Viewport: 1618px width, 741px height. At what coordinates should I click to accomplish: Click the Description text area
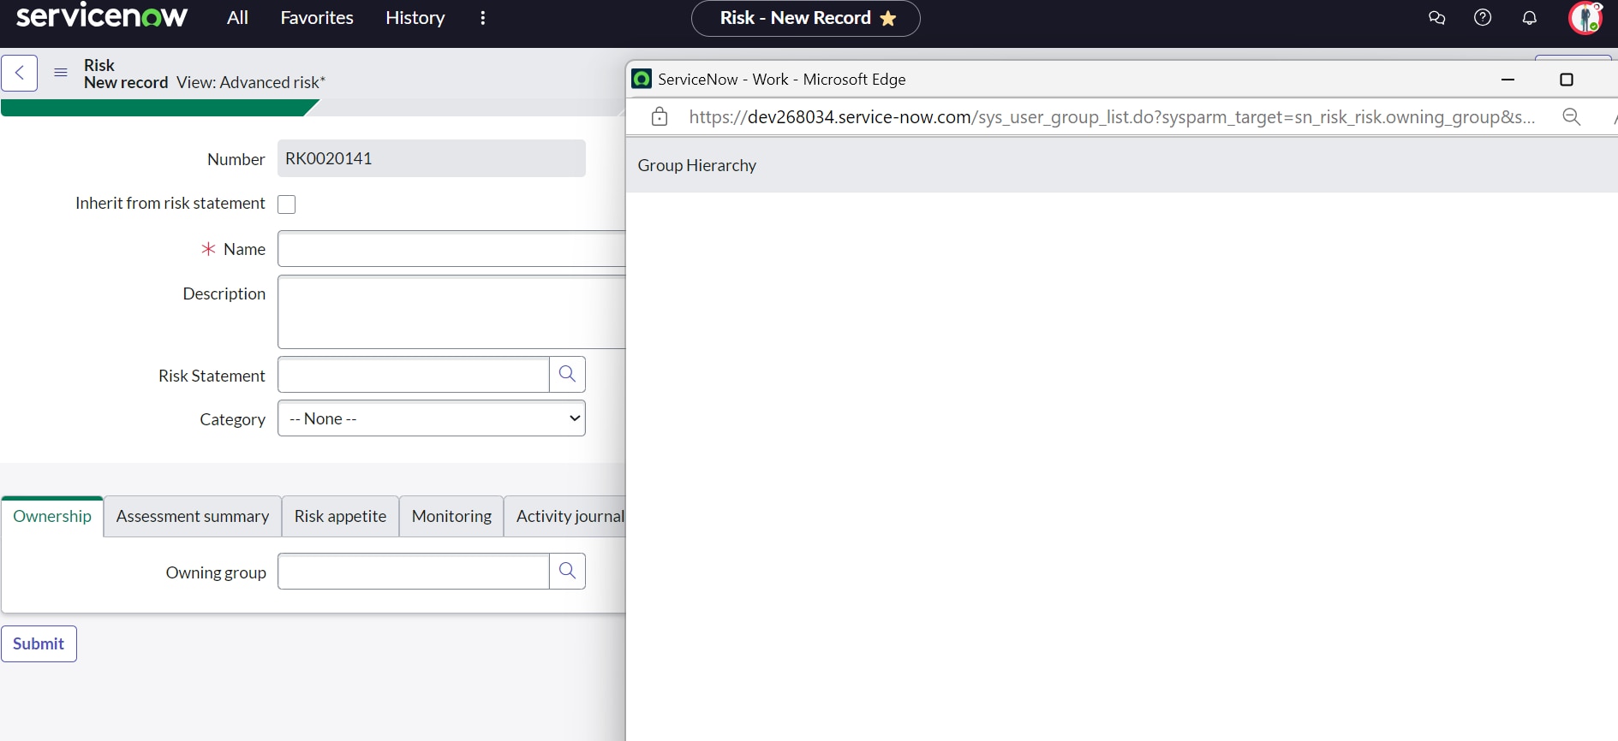point(451,312)
